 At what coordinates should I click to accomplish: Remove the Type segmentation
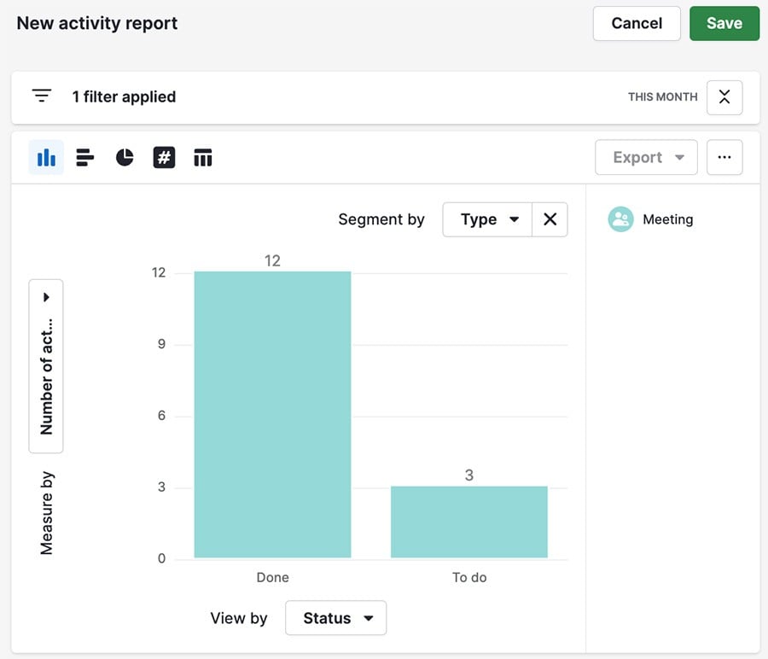[550, 219]
